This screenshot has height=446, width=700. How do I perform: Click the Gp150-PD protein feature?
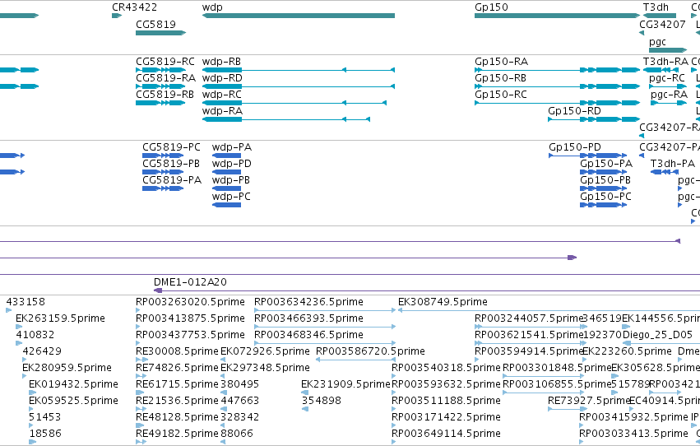pos(587,156)
